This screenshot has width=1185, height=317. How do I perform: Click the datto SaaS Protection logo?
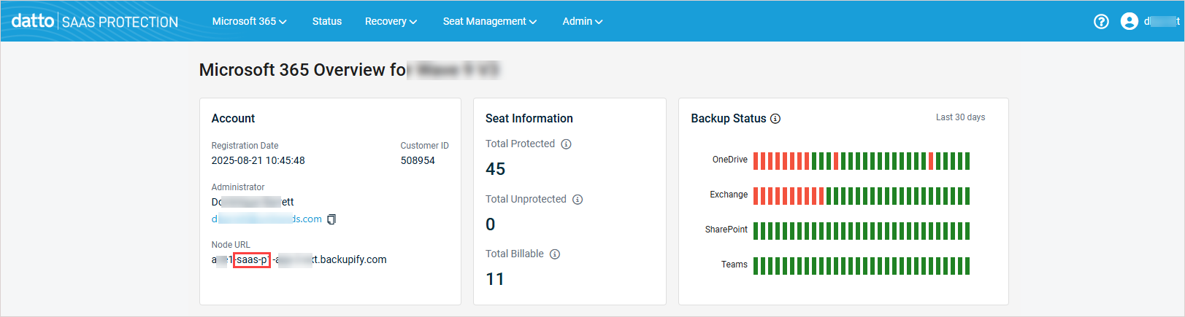click(x=95, y=21)
